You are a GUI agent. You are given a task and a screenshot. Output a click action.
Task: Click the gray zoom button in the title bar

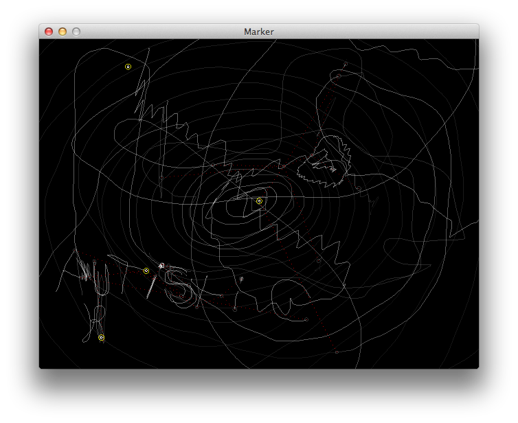76,32
